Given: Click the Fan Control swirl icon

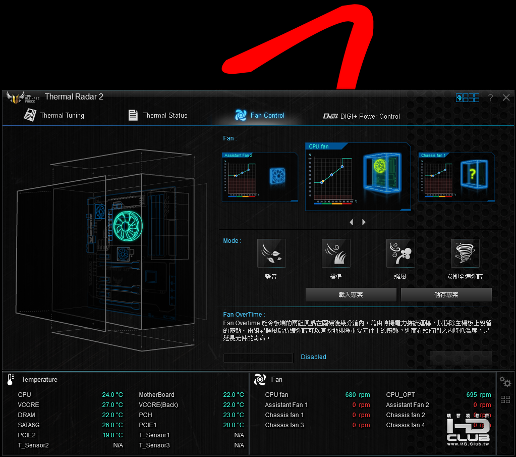Looking at the screenshot, I should pyautogui.click(x=241, y=115).
